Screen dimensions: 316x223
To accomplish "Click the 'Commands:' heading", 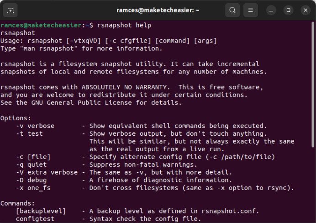I will pyautogui.click(x=17, y=203).
